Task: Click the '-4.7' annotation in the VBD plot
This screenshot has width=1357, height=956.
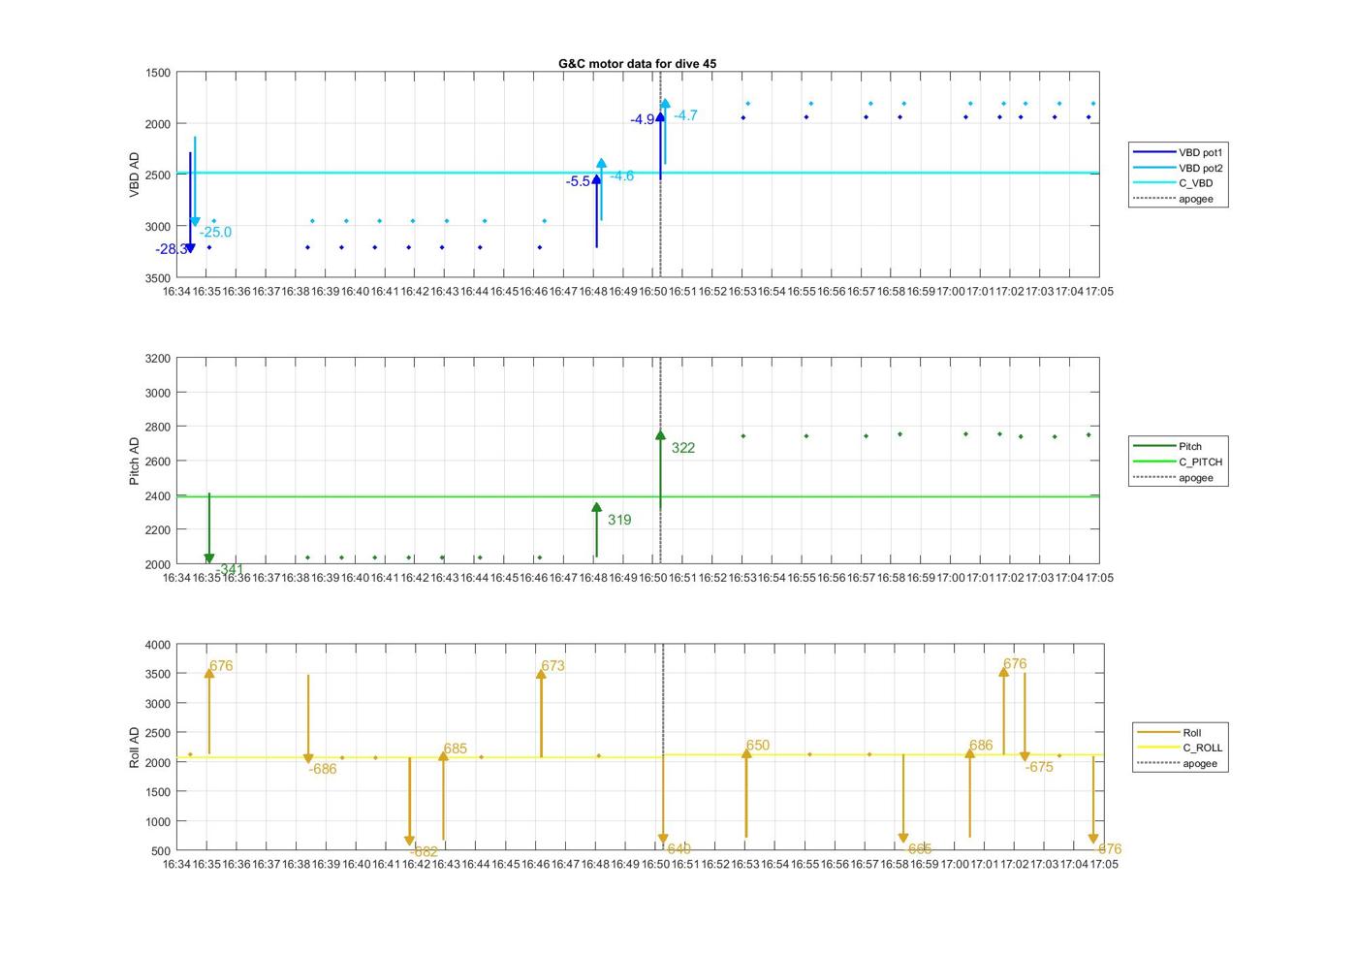Action: [x=685, y=114]
